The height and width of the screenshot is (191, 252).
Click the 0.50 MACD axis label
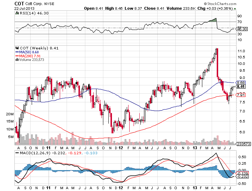[x=243, y=157]
